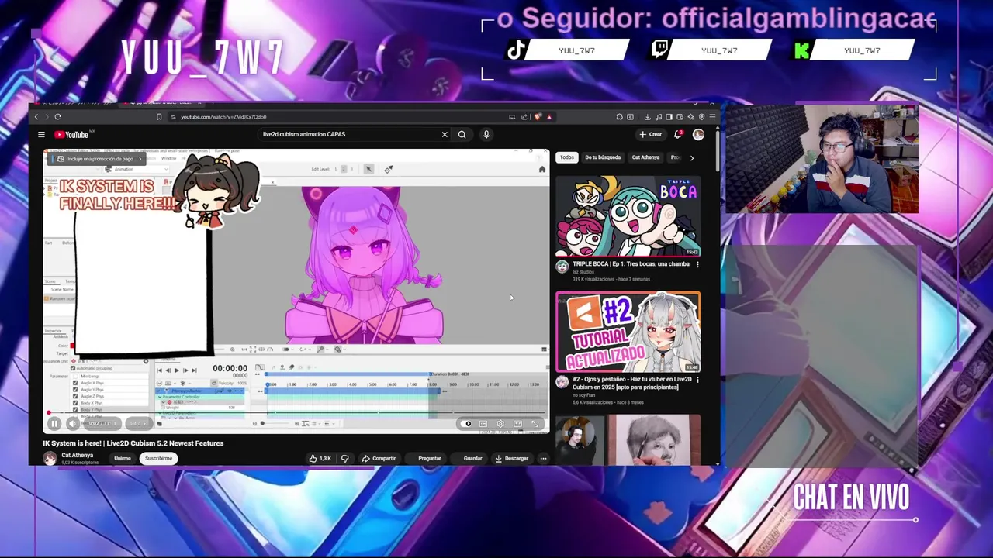Open the YouTube hamburger guide menu
Screen dimensions: 993x558
(41, 134)
